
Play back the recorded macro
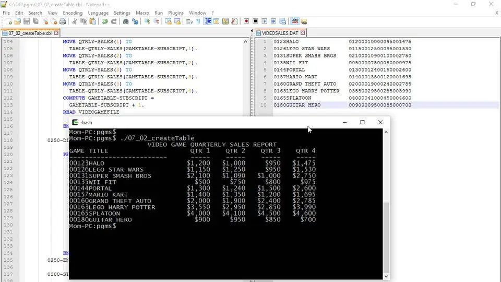[x=264, y=21]
